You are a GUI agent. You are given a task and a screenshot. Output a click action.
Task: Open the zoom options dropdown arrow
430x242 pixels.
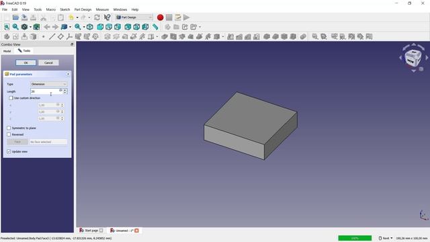pos(84,27)
